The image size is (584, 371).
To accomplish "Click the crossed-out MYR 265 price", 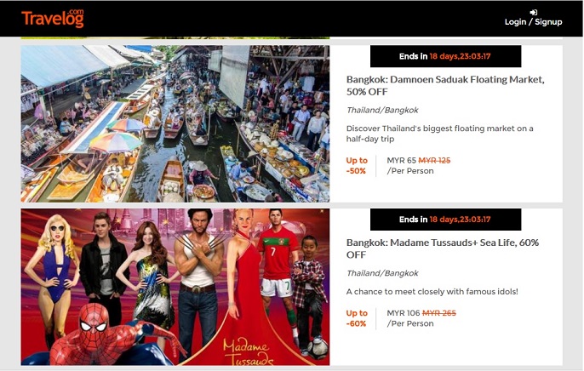I will [439, 313].
